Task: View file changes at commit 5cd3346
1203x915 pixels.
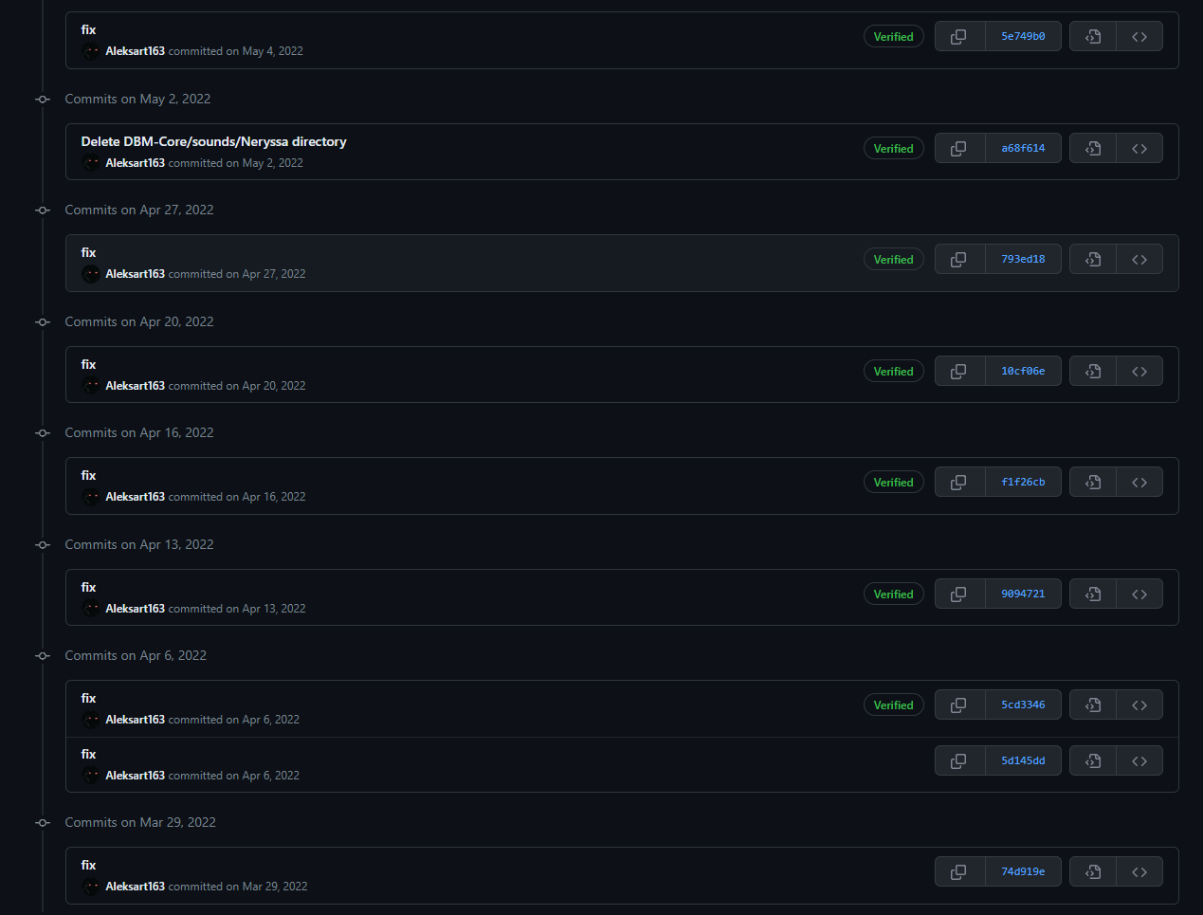Action: click(x=1093, y=705)
